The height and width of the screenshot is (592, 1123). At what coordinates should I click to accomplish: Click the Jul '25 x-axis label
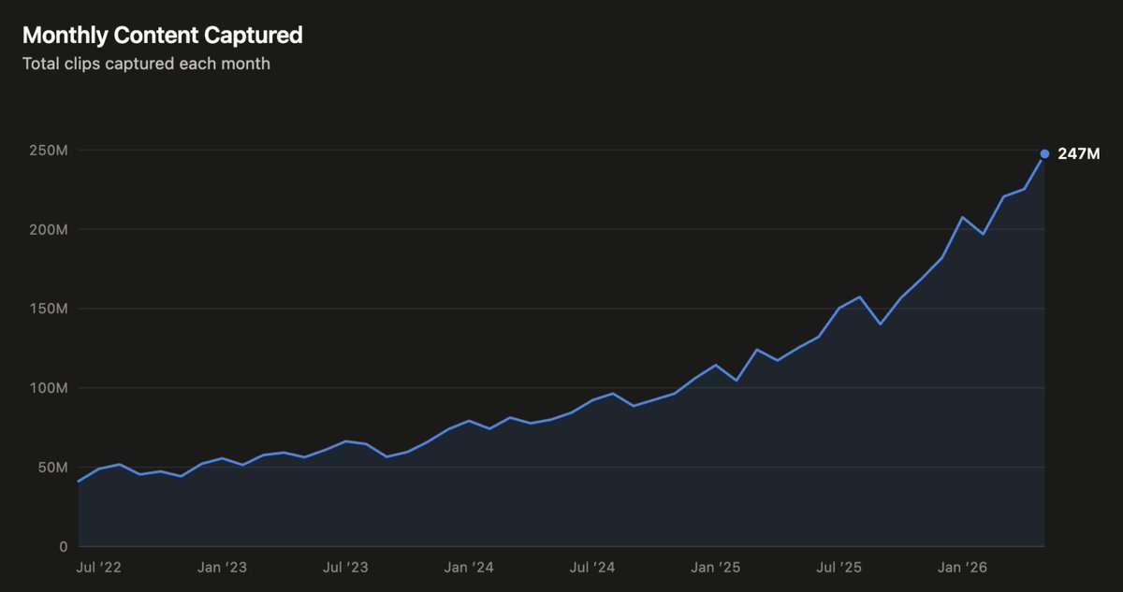pyautogui.click(x=839, y=568)
